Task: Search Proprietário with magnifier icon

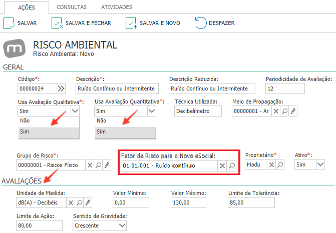Action: coord(280,164)
